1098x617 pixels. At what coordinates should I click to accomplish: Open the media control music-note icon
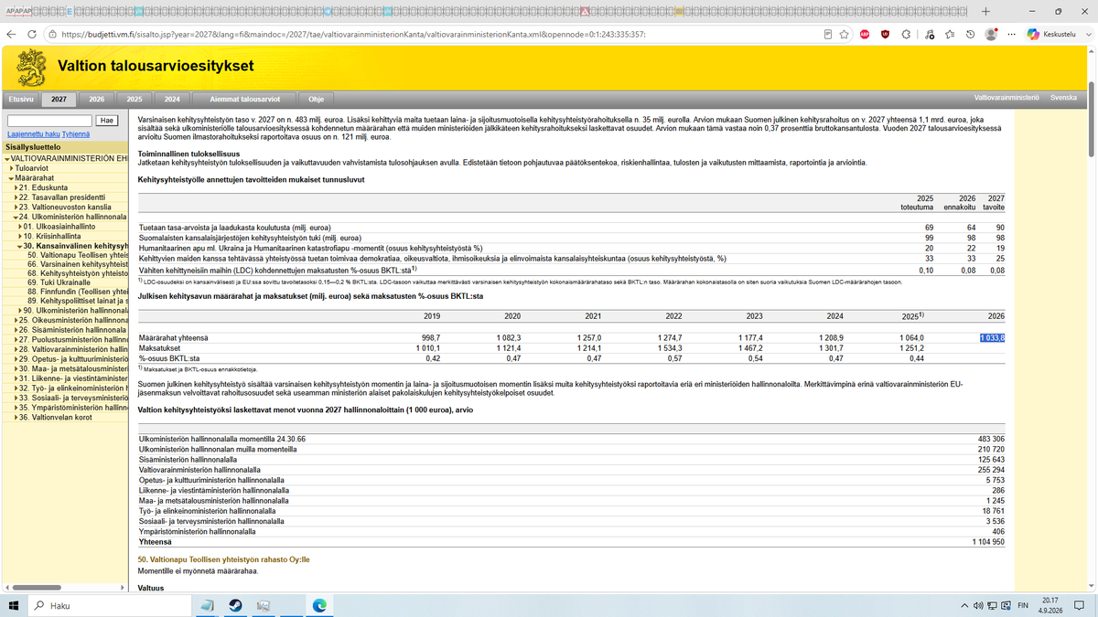[x=929, y=34]
